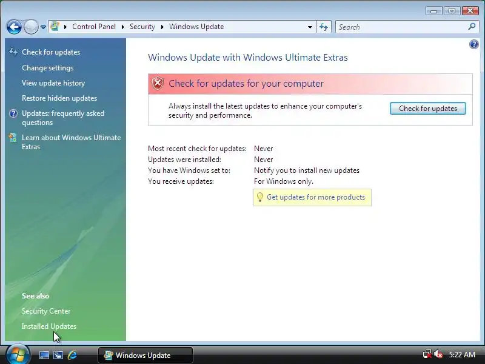Select the Control Panel breadcrumb
This screenshot has height=364, width=485.
click(94, 27)
